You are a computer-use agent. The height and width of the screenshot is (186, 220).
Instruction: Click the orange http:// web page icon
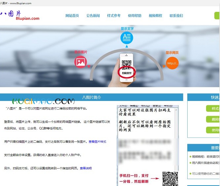click(x=172, y=63)
